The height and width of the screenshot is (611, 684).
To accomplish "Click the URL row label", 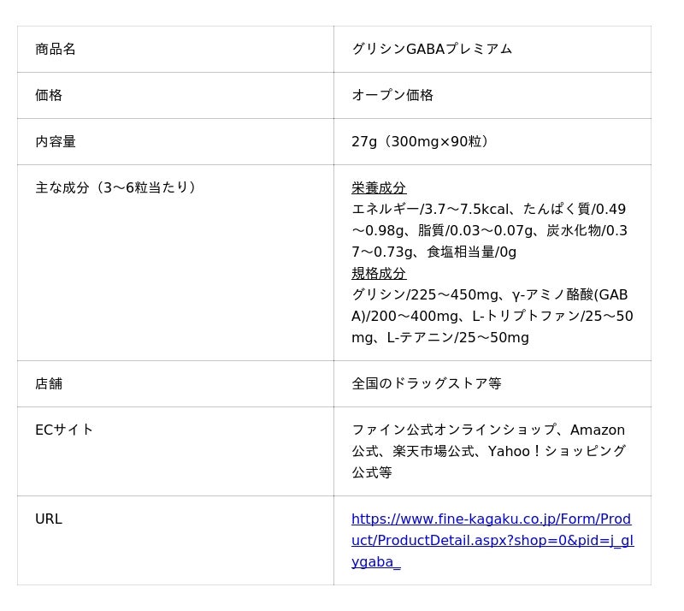I will pyautogui.click(x=49, y=519).
